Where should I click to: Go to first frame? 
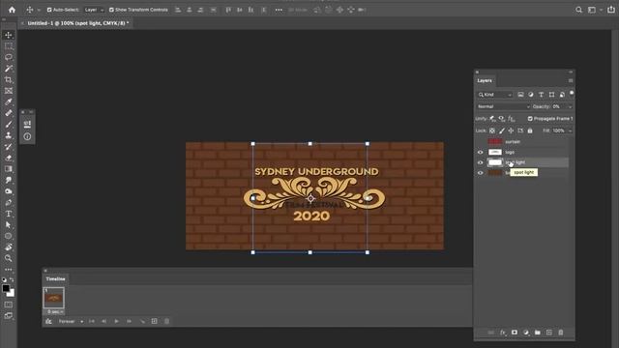coord(92,322)
